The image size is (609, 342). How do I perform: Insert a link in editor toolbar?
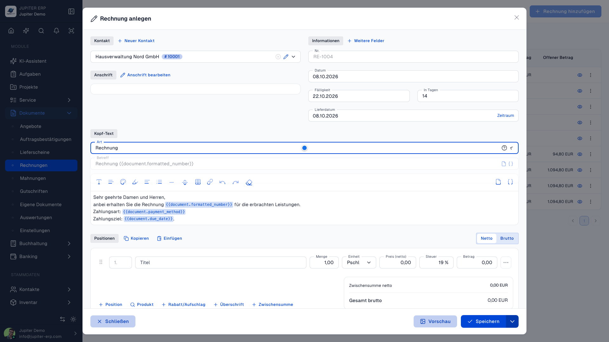pyautogui.click(x=210, y=182)
